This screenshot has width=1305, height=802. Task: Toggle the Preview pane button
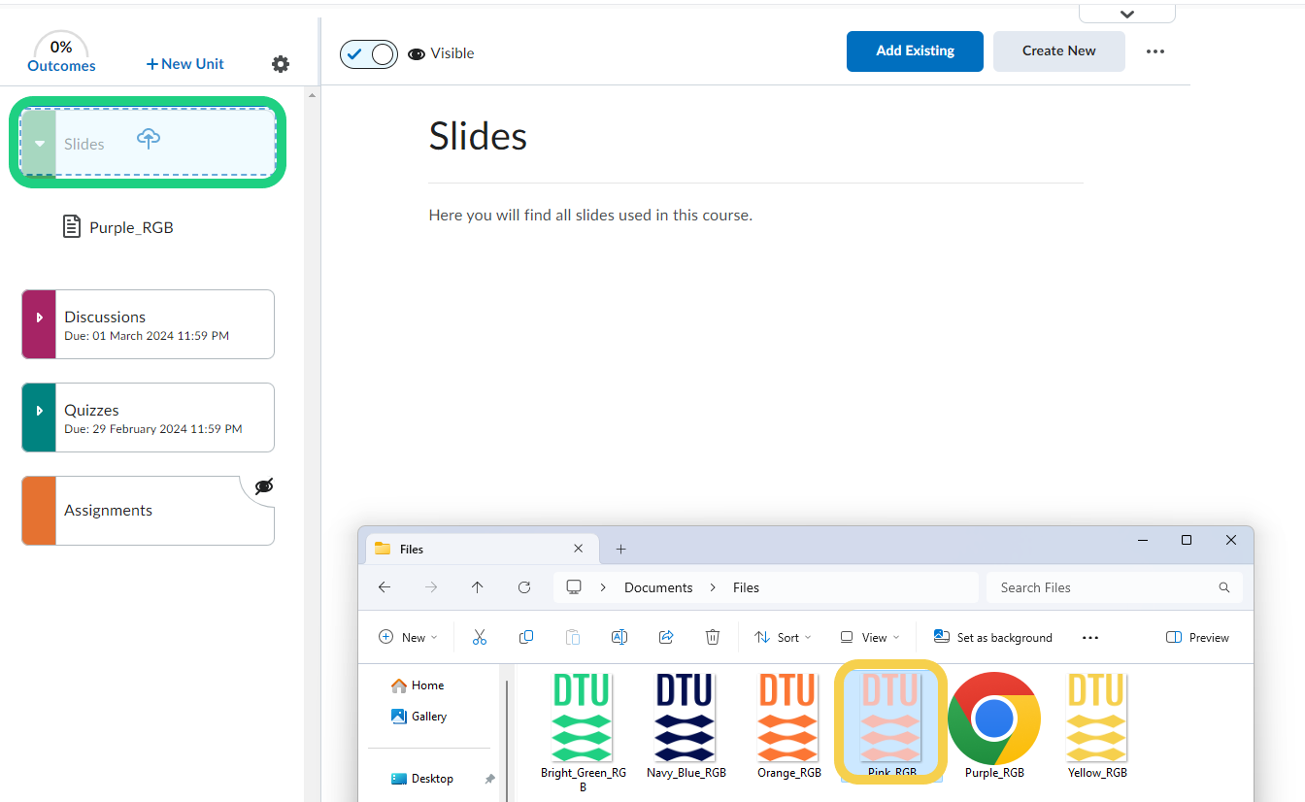click(1197, 637)
